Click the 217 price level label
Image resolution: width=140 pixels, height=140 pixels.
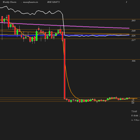click(133, 40)
